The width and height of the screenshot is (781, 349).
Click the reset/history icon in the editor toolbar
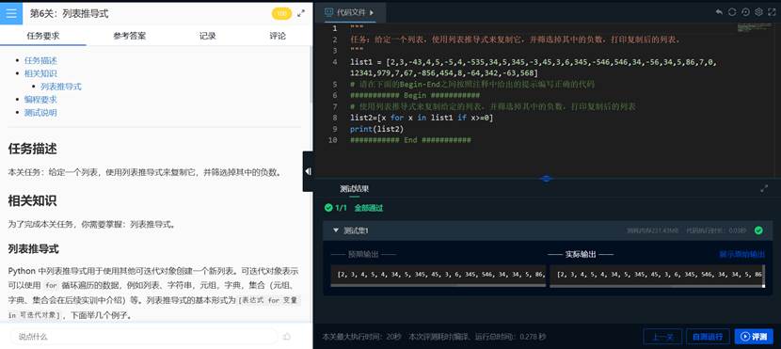point(745,12)
